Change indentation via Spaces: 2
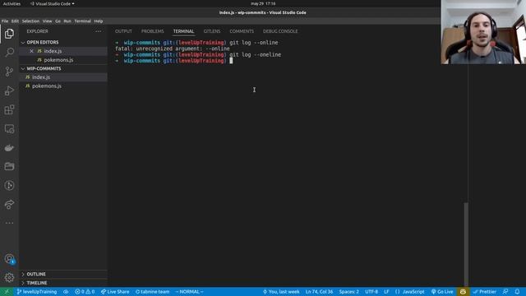 348,292
